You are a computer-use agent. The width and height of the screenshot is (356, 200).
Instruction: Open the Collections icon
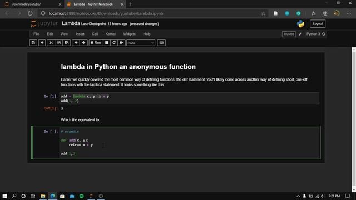(x=325, y=13)
